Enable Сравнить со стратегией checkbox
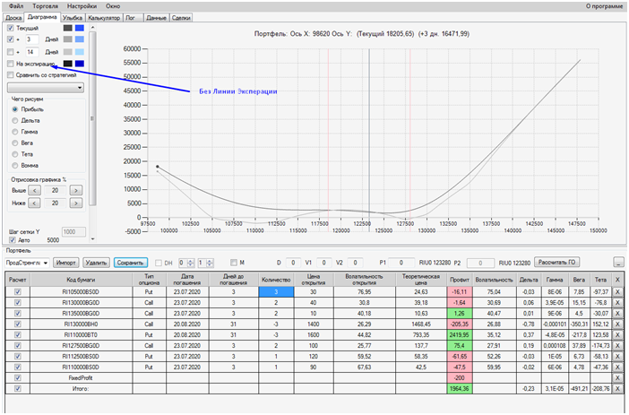The image size is (629, 415). tap(11, 74)
